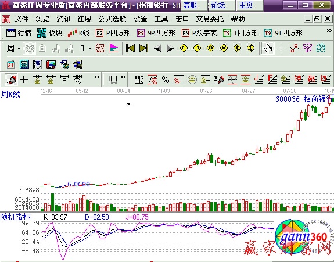Click the candlestick chart type icon

82,48
